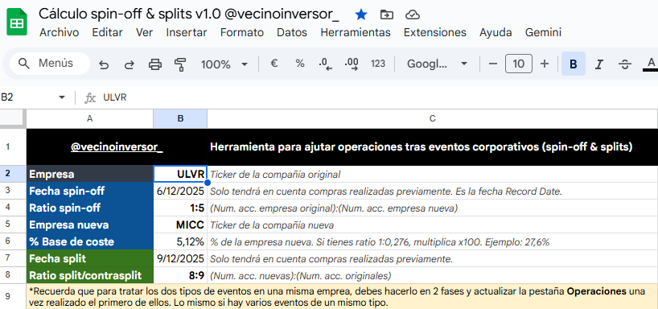Open the Archivo menu
658x309 pixels.
[x=60, y=32]
